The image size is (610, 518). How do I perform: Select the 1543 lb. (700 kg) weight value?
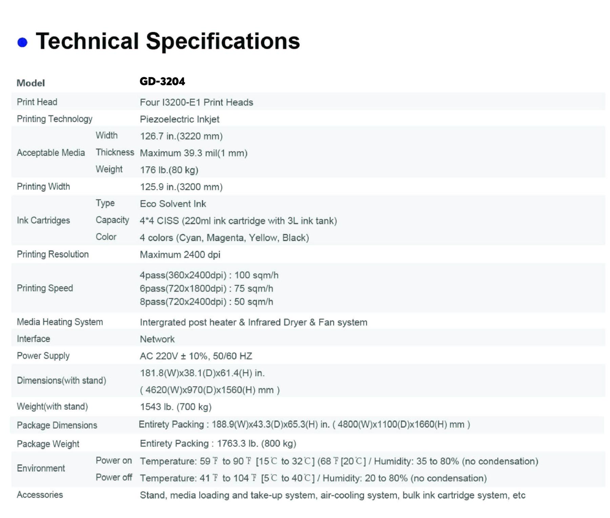tap(176, 407)
